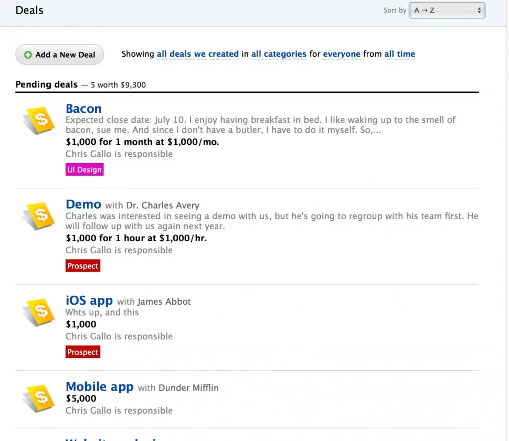Open the Sort by A → Z dropdown

447,10
